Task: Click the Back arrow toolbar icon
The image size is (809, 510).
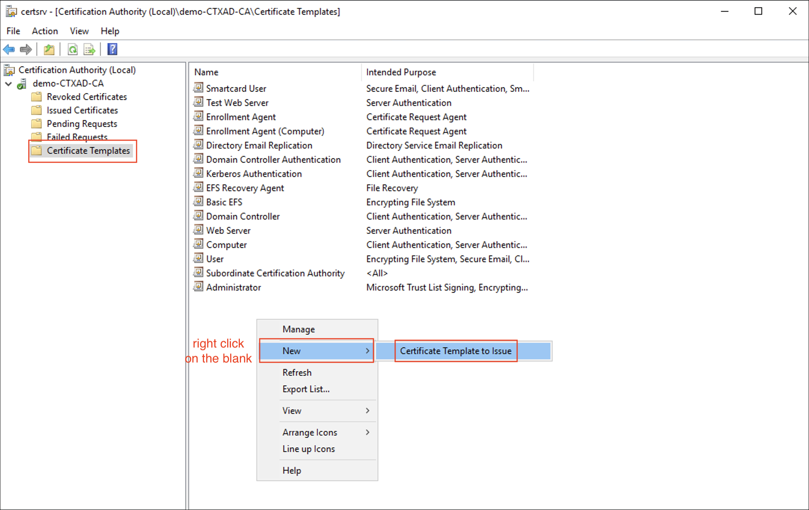Action: point(9,49)
